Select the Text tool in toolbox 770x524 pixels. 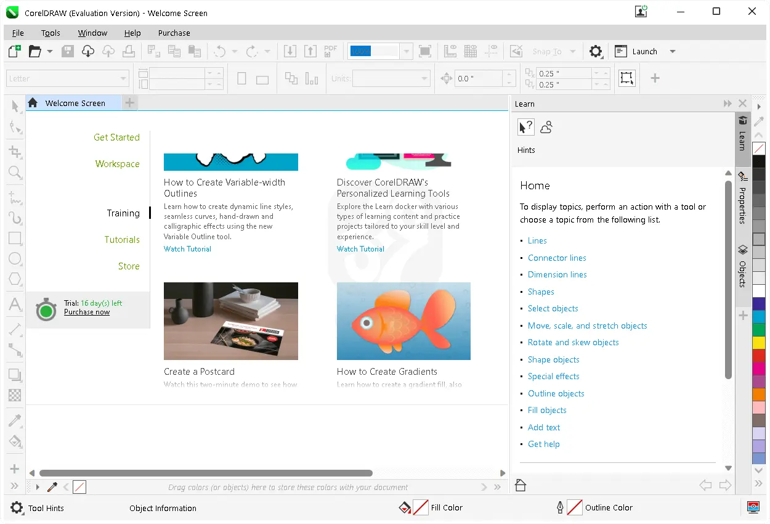coord(15,304)
